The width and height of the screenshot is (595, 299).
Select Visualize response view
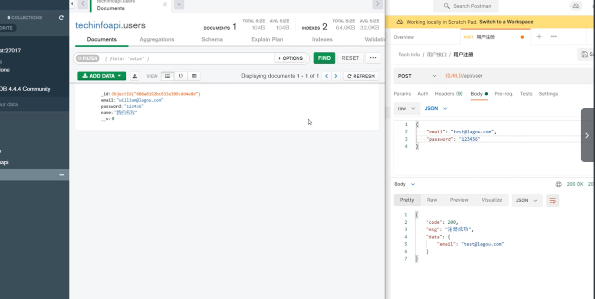coord(492,200)
